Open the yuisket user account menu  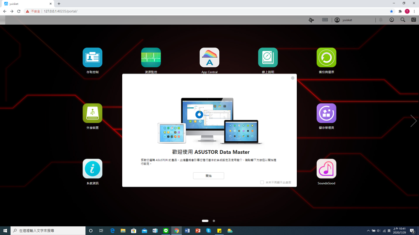[x=343, y=20]
